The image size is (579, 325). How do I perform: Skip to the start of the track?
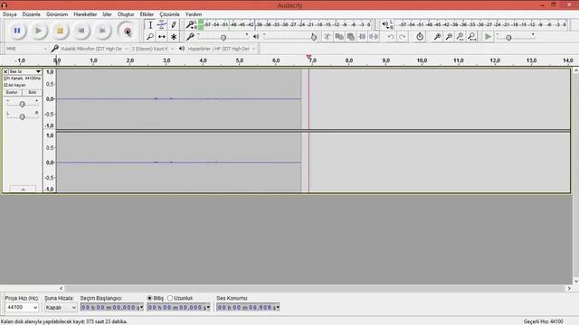pos(81,31)
